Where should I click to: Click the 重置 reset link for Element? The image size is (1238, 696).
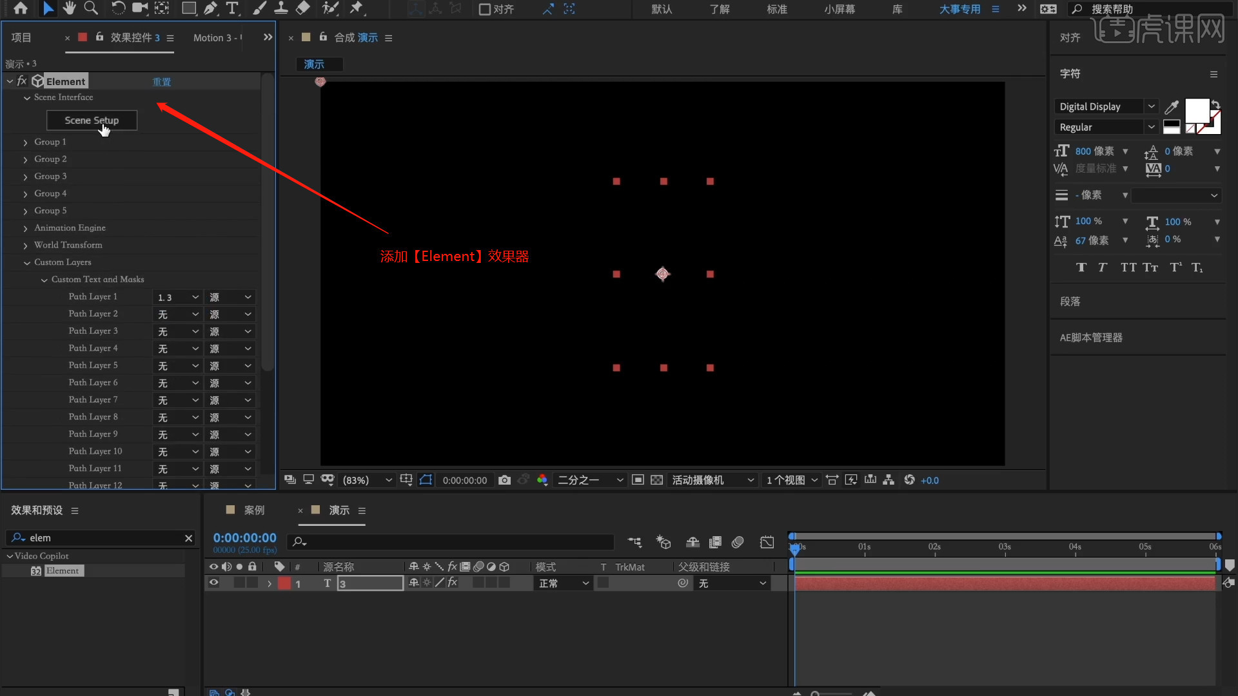pos(162,82)
